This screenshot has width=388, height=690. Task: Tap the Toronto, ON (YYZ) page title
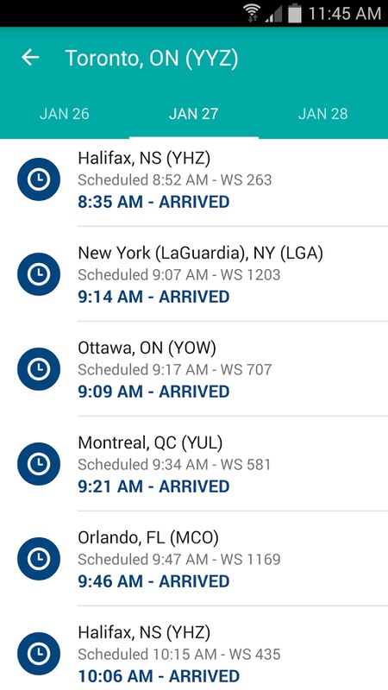(152, 59)
